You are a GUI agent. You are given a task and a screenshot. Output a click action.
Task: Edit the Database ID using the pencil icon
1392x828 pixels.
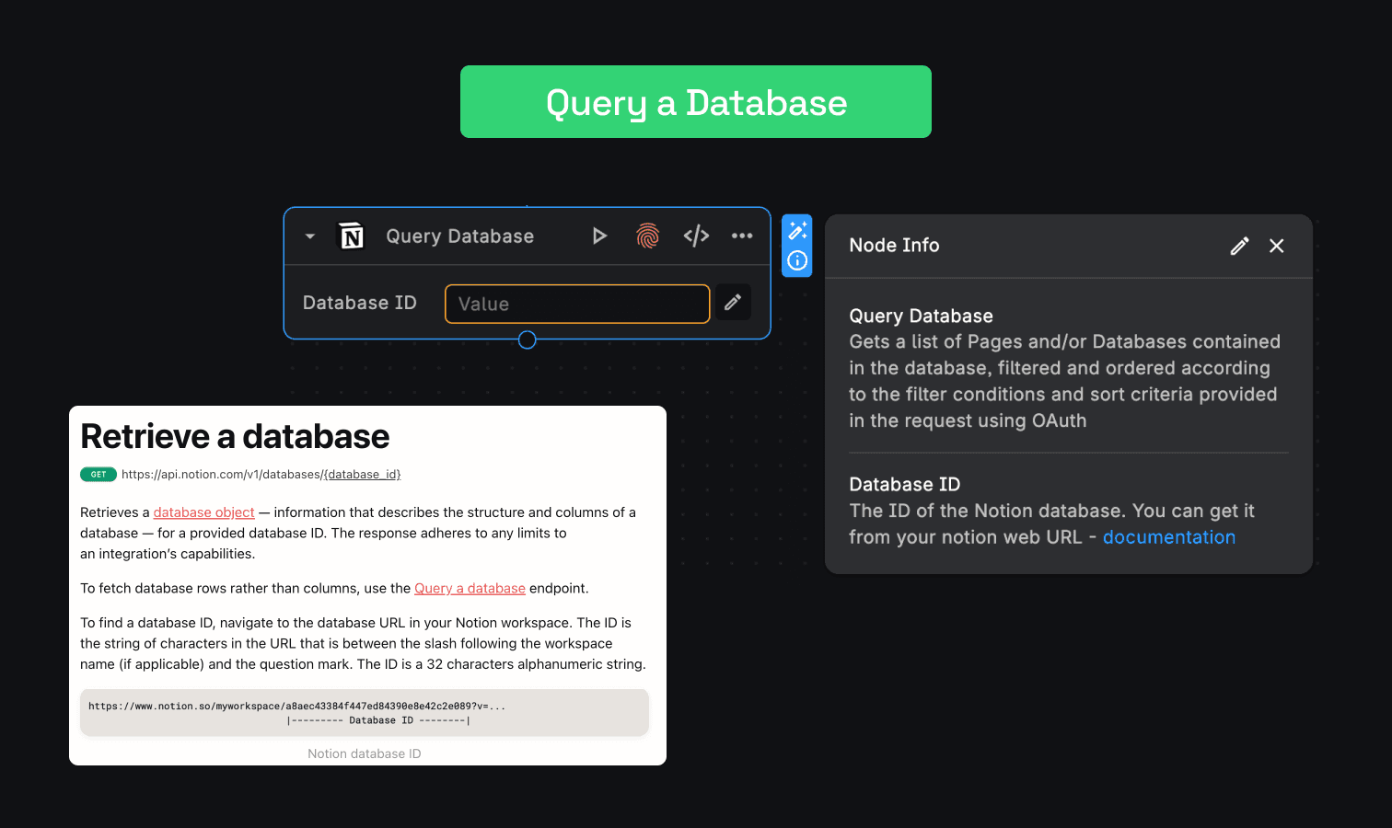(x=733, y=302)
